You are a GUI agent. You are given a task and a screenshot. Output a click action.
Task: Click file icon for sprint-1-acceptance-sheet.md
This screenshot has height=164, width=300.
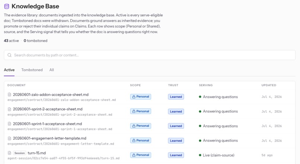[x=9, y=124]
